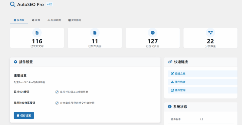This screenshot has height=125, width=242.
Task: Toggle the 监控并记录404错误页面 checkbox
Action: point(57,92)
